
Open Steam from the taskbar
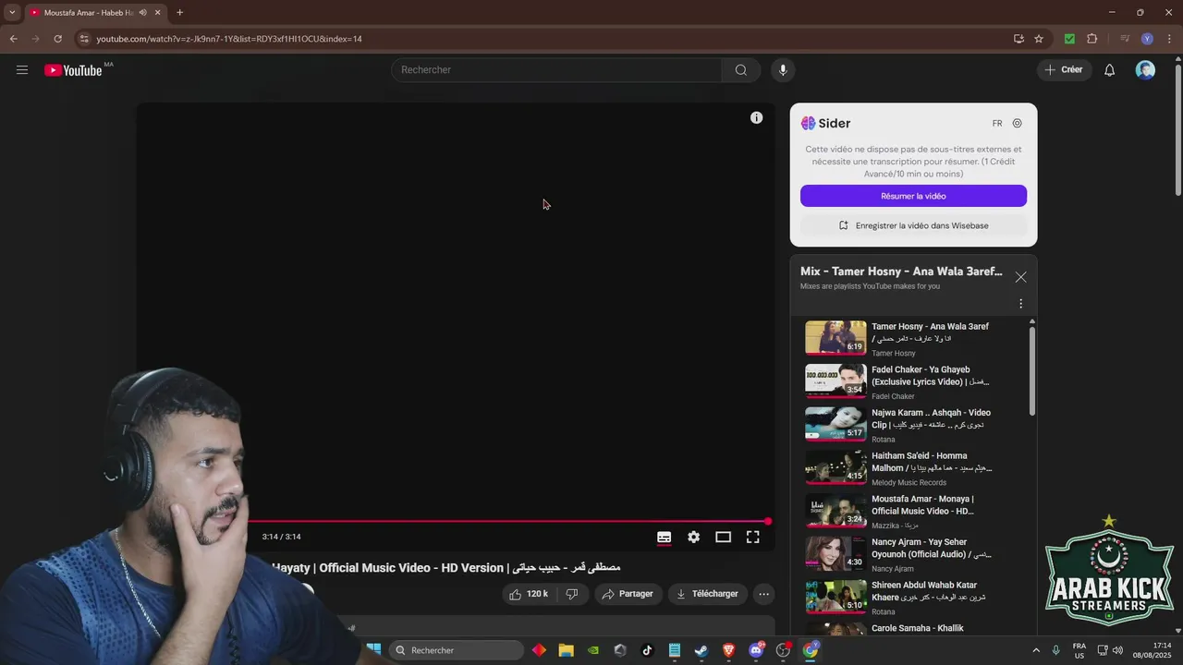pyautogui.click(x=701, y=650)
